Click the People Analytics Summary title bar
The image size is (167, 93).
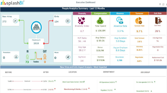click(x=84, y=9)
